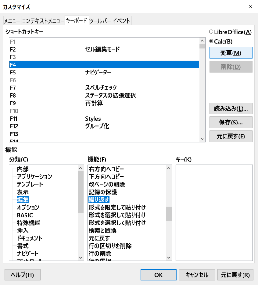This screenshot has height=285, width=258.
Task: Click OK to confirm changes
Action: click(158, 275)
